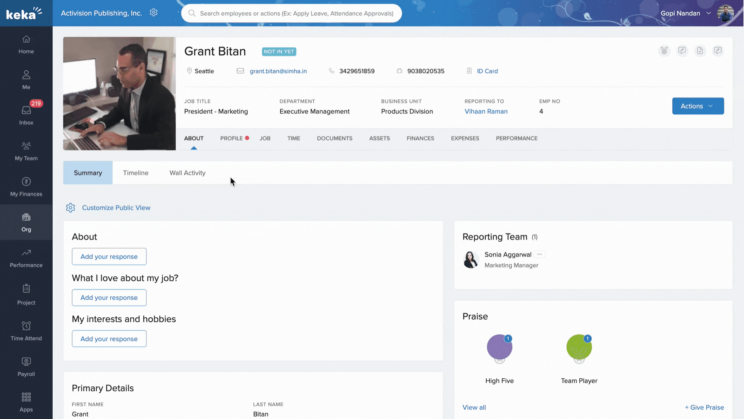Open company settings gear beside Activision Publishing
The height and width of the screenshot is (419, 744).
153,13
